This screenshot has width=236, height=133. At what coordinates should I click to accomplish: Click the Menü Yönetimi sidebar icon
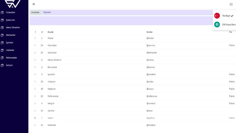2,28
